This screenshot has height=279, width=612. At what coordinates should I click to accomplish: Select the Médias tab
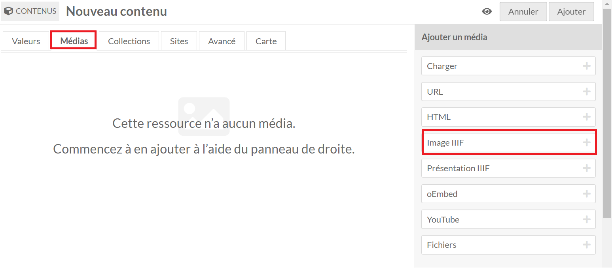tap(74, 41)
